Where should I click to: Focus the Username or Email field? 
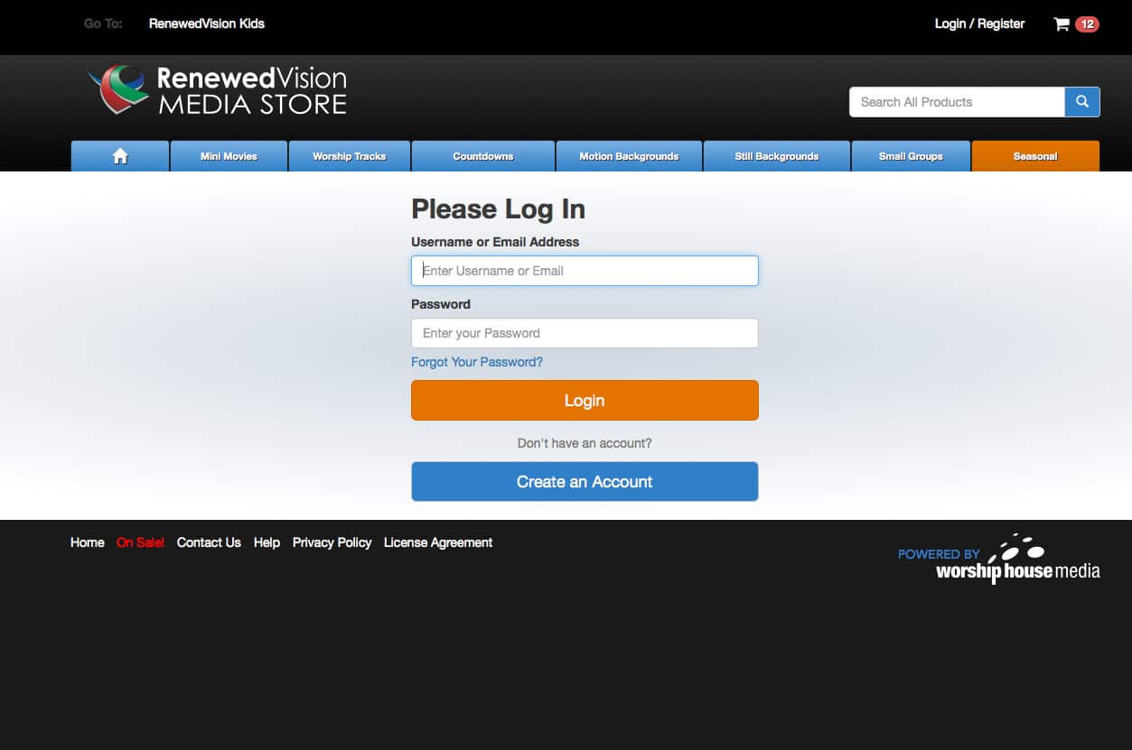coord(585,271)
